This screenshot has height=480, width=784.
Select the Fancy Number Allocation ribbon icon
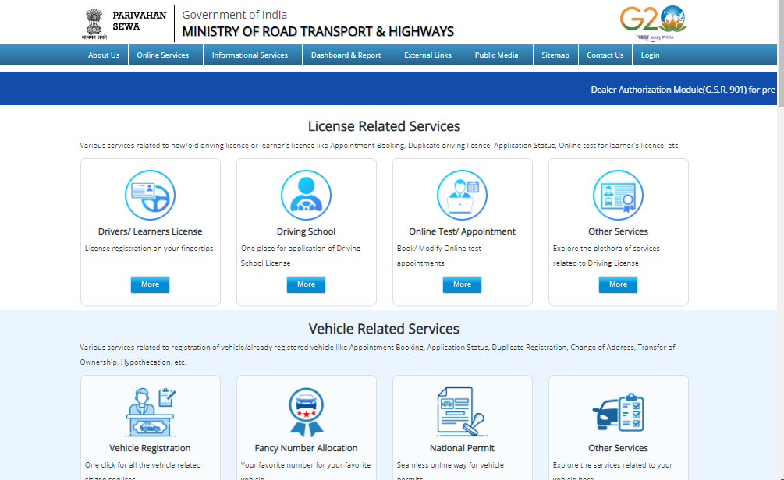(x=306, y=411)
